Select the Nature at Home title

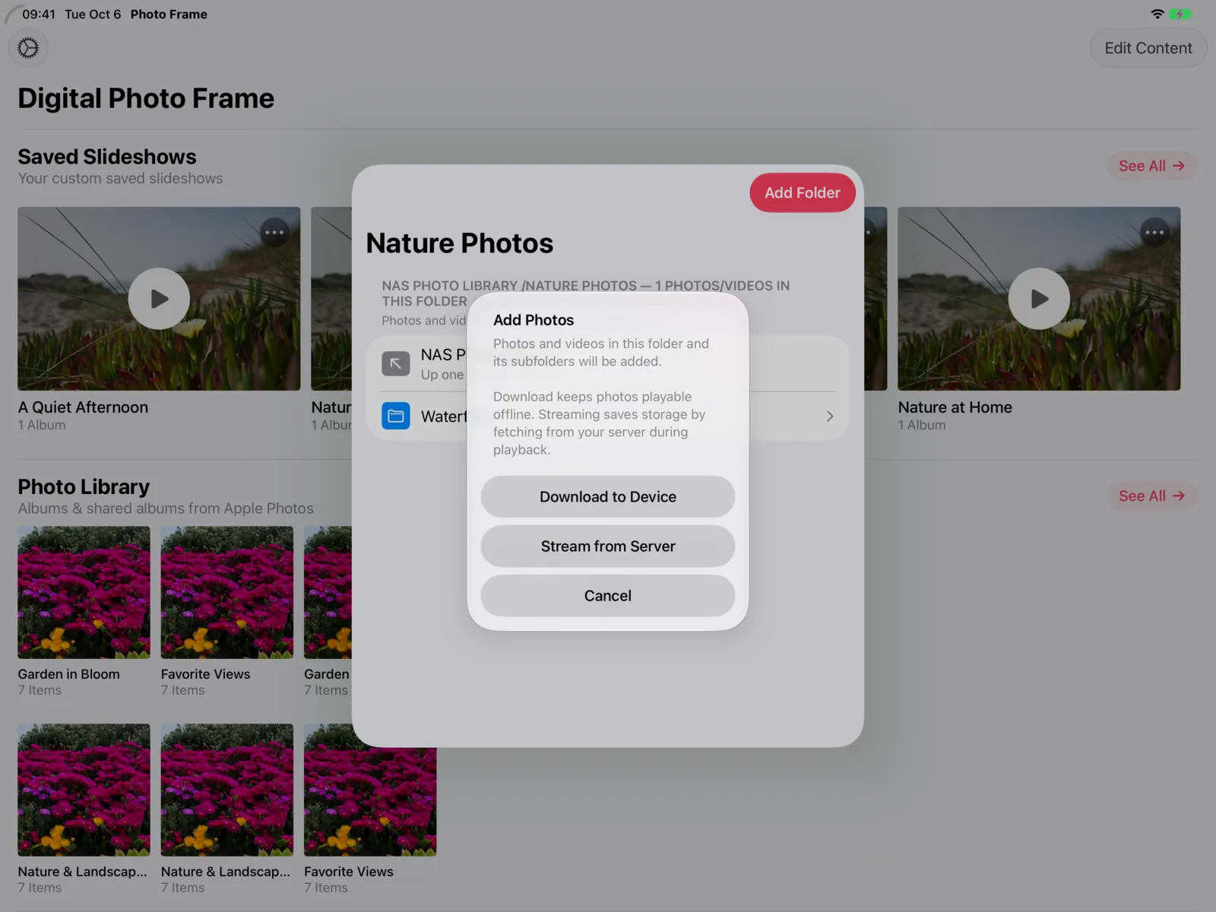point(955,407)
